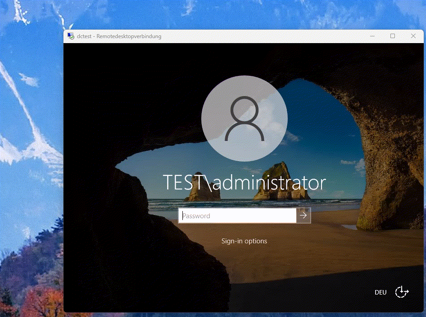Click the empty title bar area left of minimize
Image resolution: width=426 pixels, height=317 pixels.
270,36
